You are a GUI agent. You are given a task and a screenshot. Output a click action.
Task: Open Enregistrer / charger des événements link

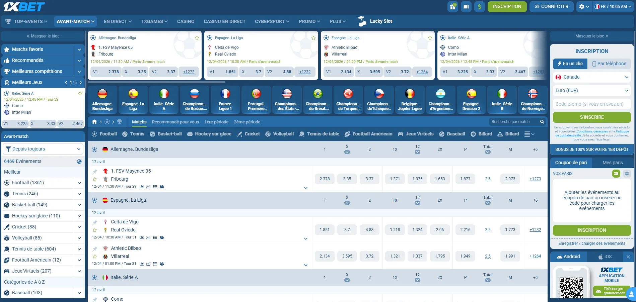(592, 243)
